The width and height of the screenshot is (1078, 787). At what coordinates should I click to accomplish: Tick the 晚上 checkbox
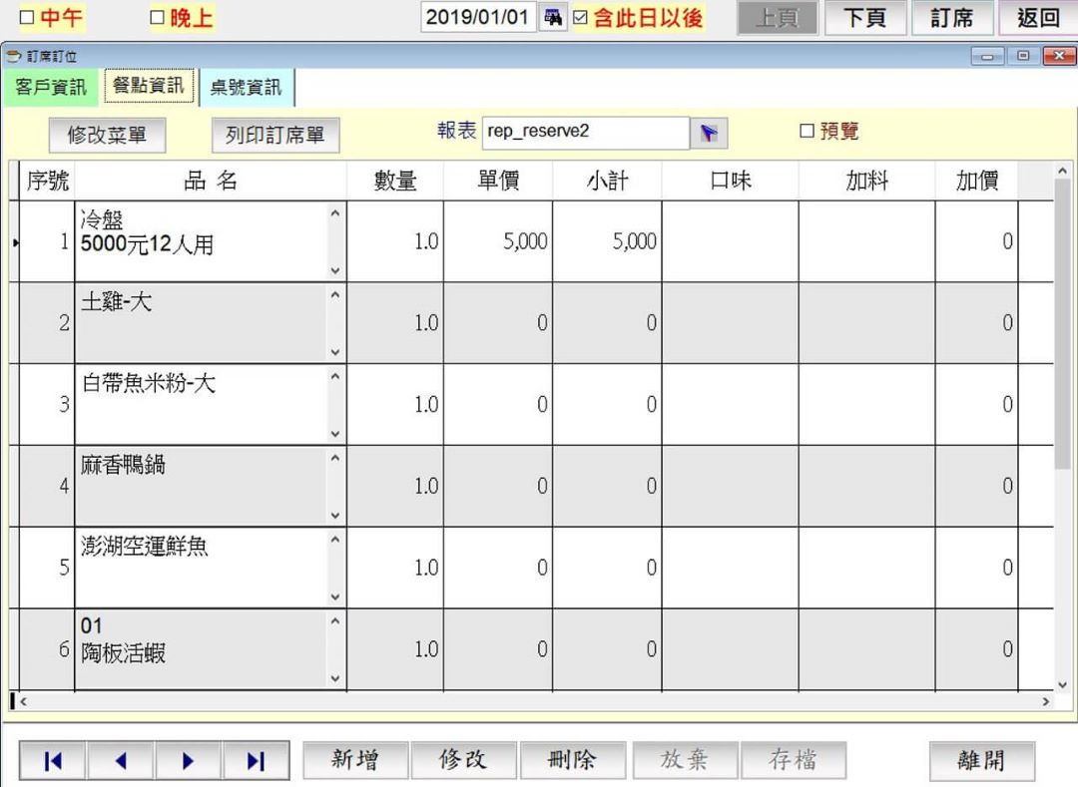click(157, 18)
